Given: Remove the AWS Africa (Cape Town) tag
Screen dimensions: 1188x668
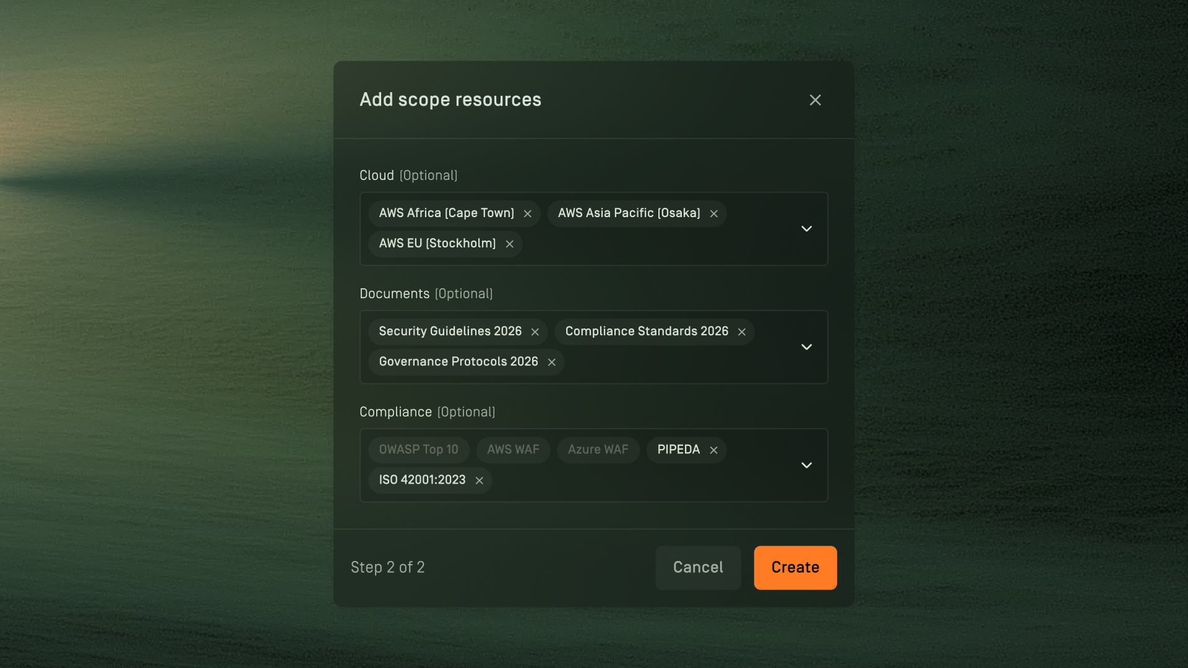Looking at the screenshot, I should (x=528, y=213).
